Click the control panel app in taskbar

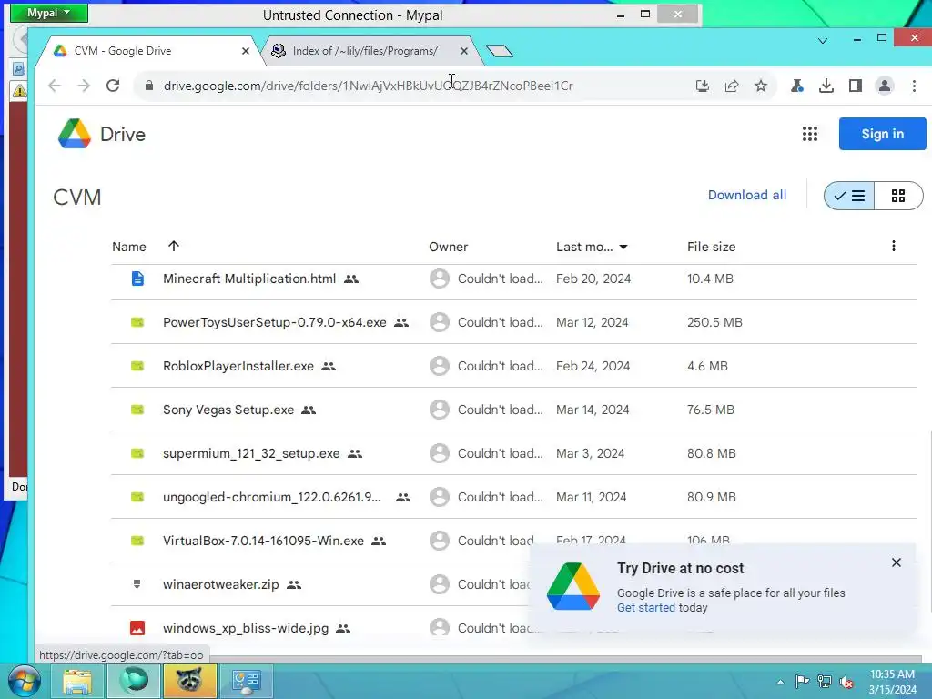pos(246,681)
